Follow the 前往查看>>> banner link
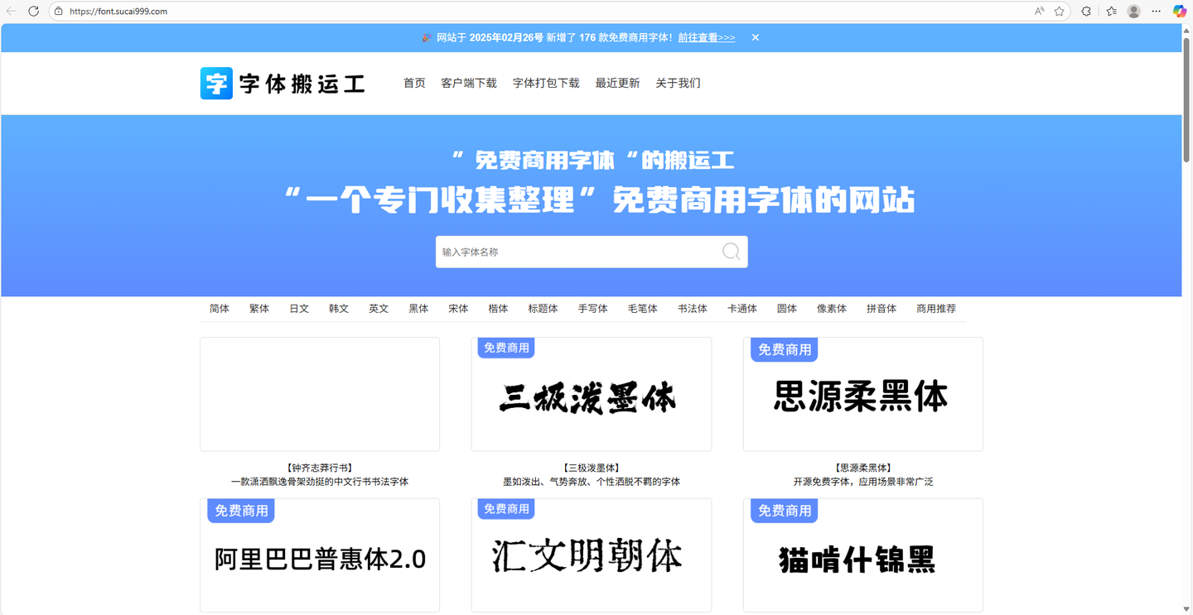 tap(707, 37)
